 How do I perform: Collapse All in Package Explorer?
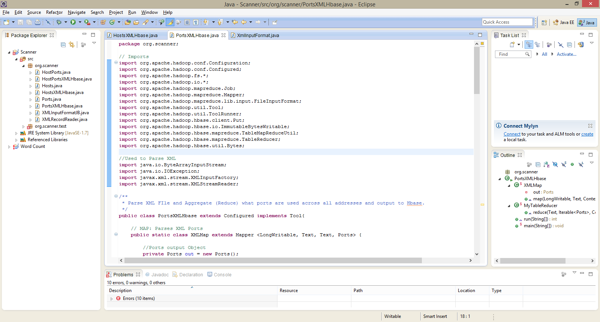tap(63, 45)
